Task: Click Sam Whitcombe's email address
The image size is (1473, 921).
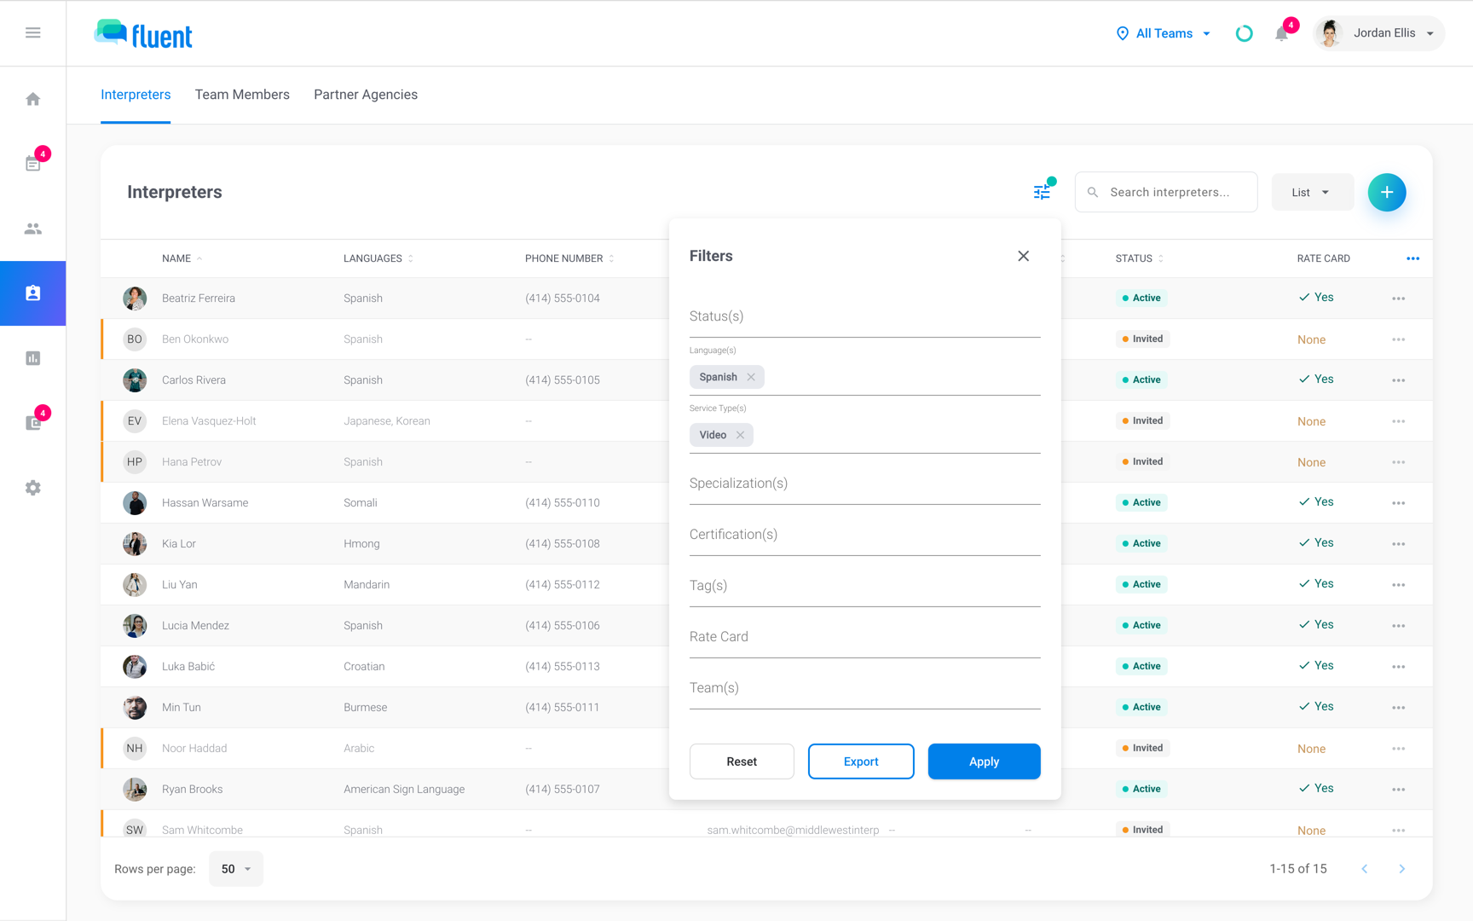Action: click(x=793, y=830)
